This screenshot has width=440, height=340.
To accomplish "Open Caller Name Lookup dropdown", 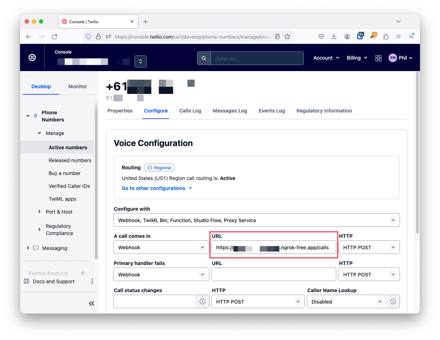I will pos(346,301).
